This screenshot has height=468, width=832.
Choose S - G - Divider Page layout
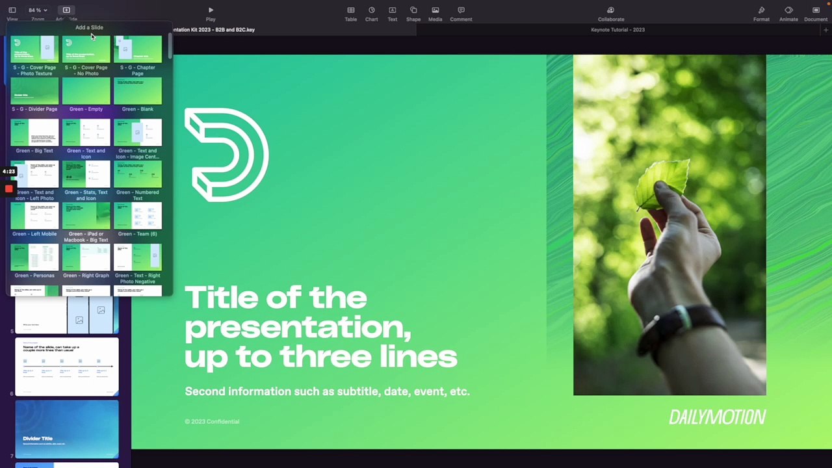[x=34, y=91]
